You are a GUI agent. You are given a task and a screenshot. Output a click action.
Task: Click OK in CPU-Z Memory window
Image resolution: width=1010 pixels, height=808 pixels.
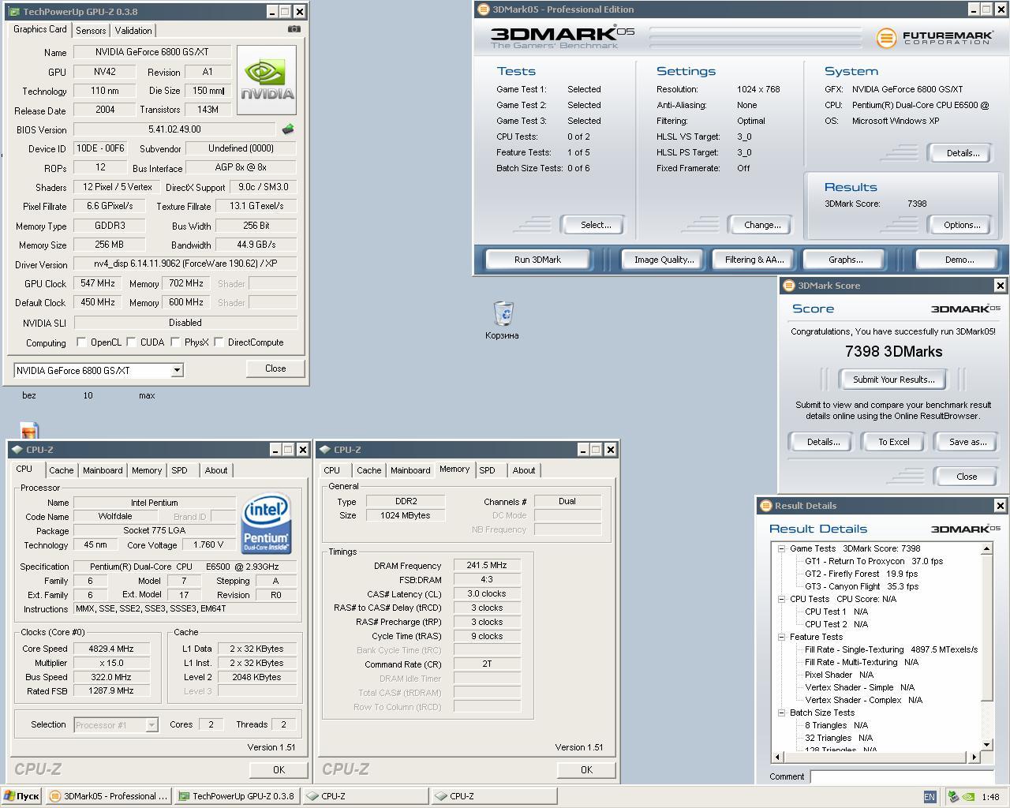pyautogui.click(x=586, y=769)
